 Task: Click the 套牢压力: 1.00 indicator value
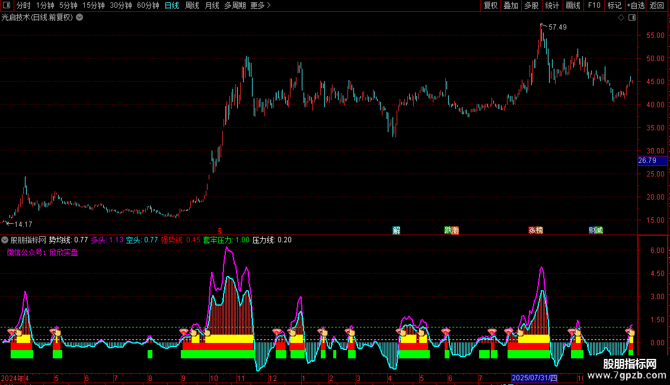(226, 240)
